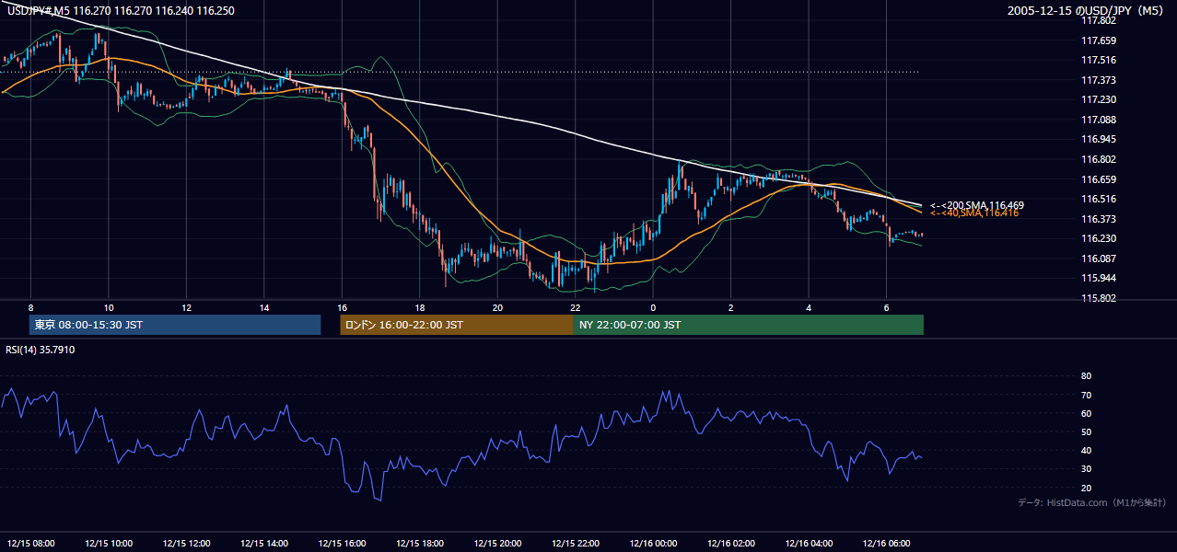Click price level 116.945 on axis

1098,140
